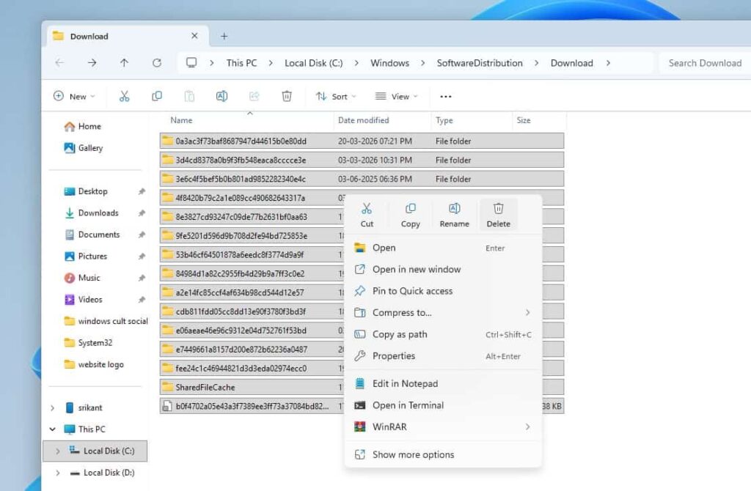The width and height of the screenshot is (751, 491).
Task: Select Edit in Notepad
Action: pos(443,384)
